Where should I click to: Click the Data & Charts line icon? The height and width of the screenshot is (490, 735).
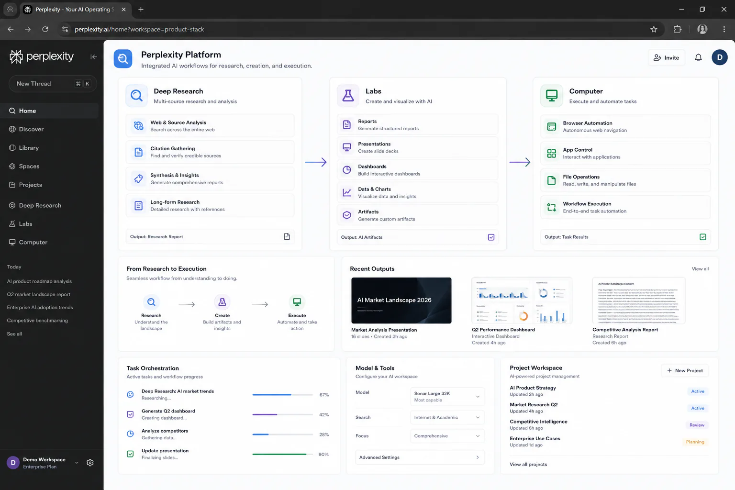(x=347, y=192)
